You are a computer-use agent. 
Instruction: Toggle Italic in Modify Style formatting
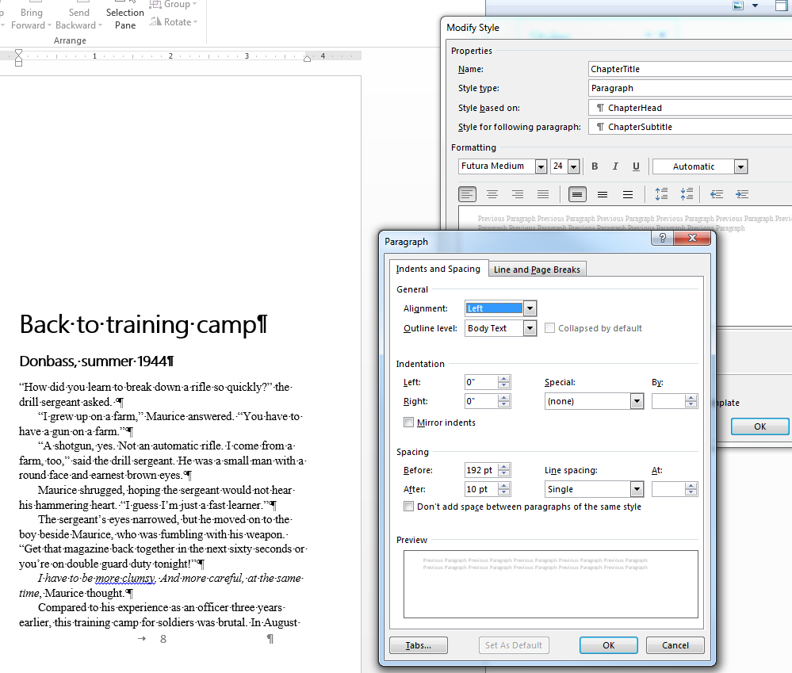(615, 166)
